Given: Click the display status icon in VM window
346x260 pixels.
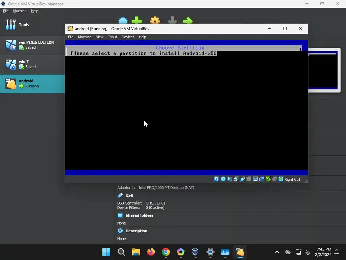Looking at the screenshot, I should point(255,179).
